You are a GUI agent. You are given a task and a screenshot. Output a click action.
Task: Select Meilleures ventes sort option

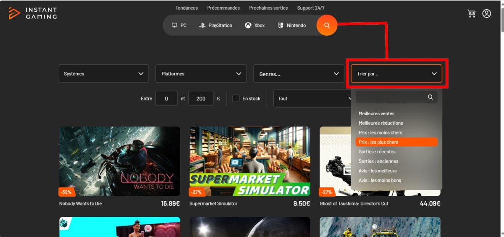coord(376,113)
